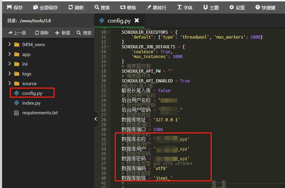Search files with the sidebar 搜索 button
285x188 pixels.
click(84, 33)
